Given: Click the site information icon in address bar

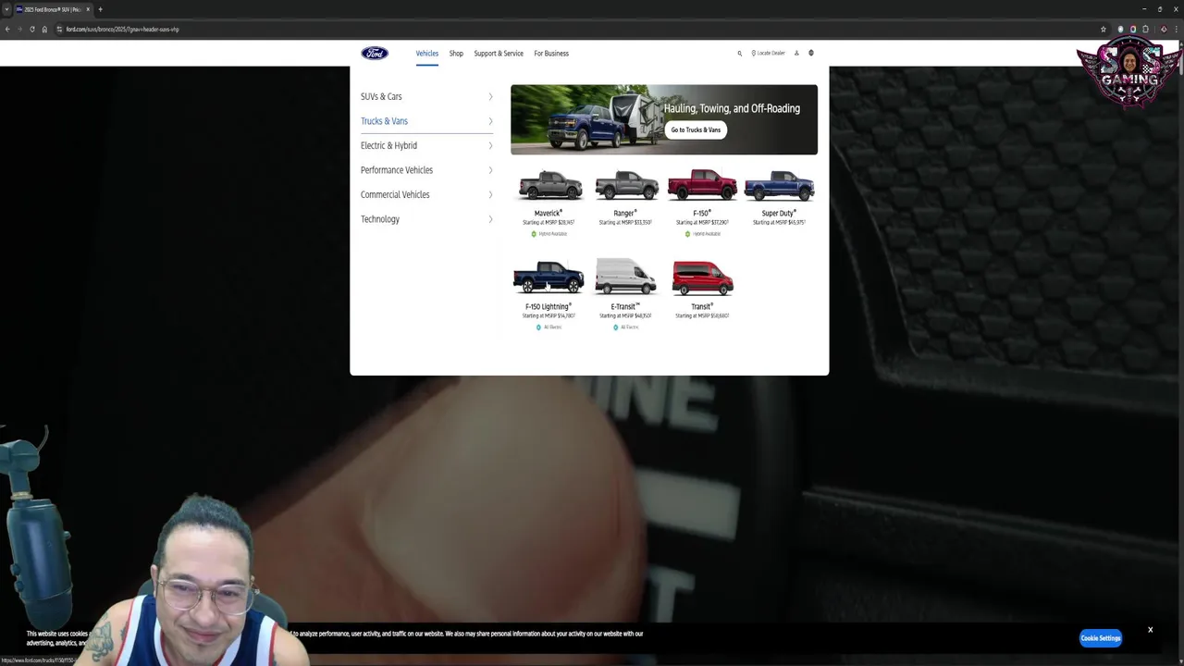Looking at the screenshot, I should pos(59,29).
